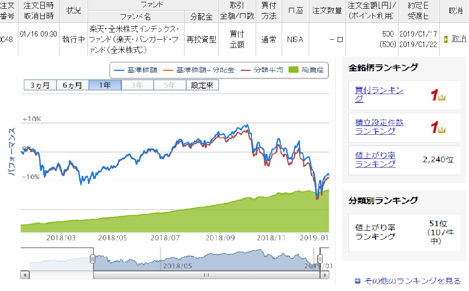This screenshot has height=291, width=469.
Task: Select the 6ヵ月 period tab
Action: [72, 85]
